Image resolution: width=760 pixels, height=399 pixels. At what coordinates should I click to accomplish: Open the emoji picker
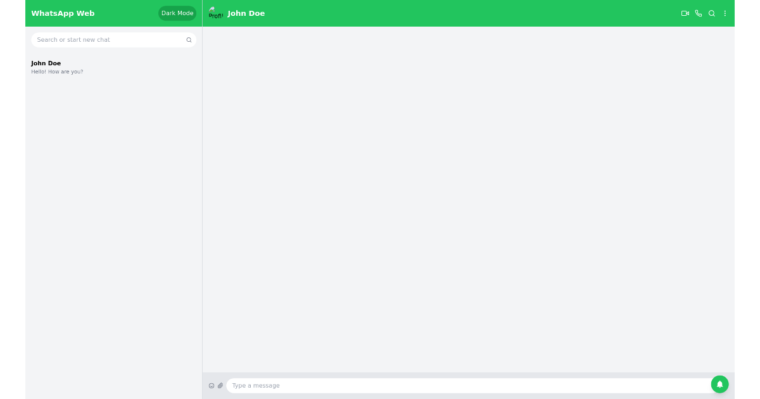pyautogui.click(x=212, y=385)
